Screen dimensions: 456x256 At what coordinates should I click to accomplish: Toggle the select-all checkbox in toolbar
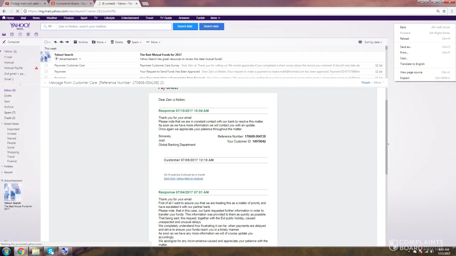pyautogui.click(x=46, y=42)
